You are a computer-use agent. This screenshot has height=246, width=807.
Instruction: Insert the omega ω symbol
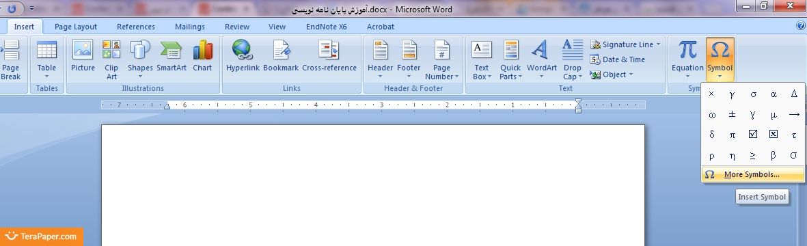coord(711,115)
